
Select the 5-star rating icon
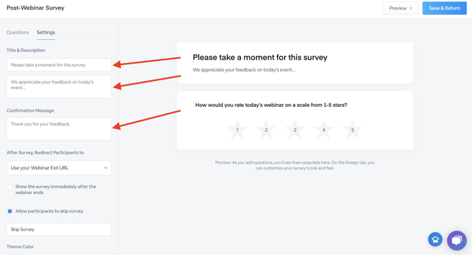[353, 130]
